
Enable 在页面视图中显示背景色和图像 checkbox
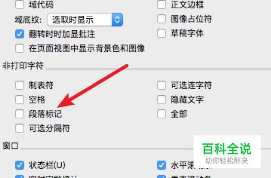(x=20, y=48)
